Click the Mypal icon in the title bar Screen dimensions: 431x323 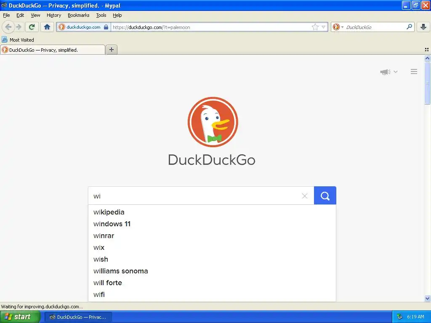tap(4, 5)
